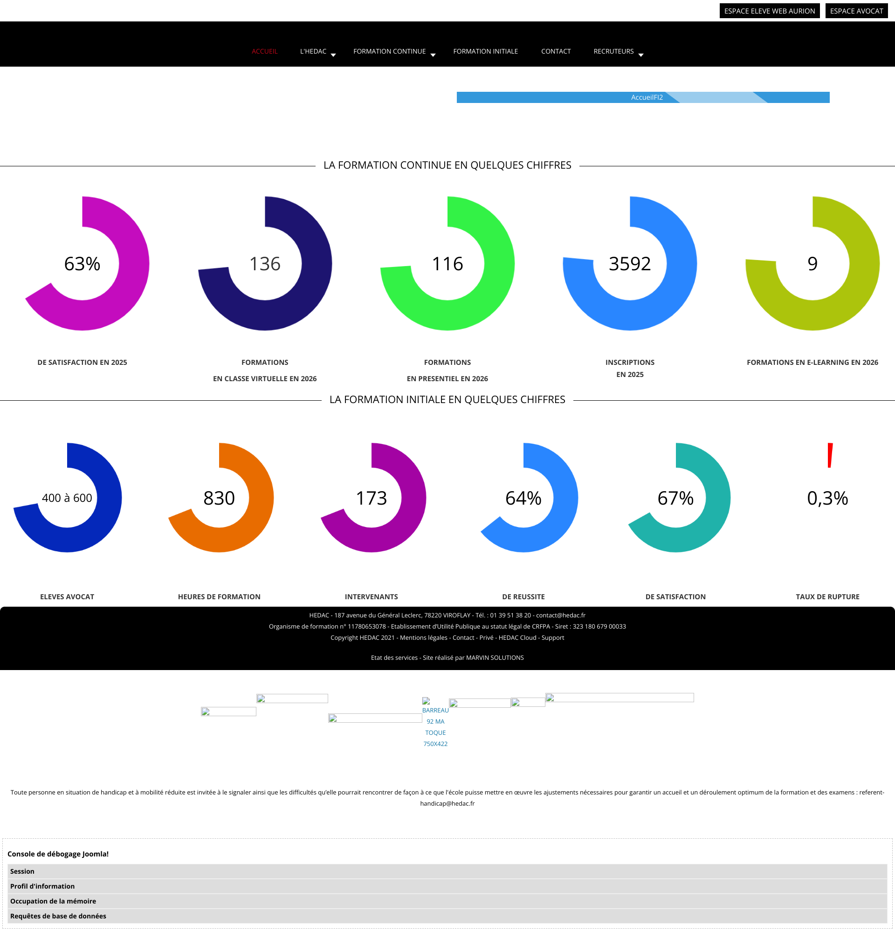
Task: Open the footer Contact link
Action: click(463, 637)
